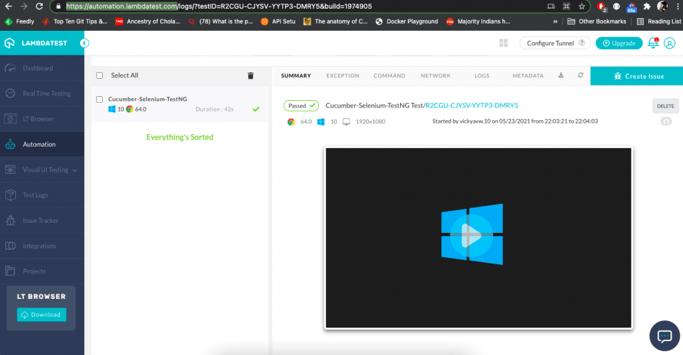Check the Select All checkbox
The height and width of the screenshot is (355, 683).
click(100, 75)
